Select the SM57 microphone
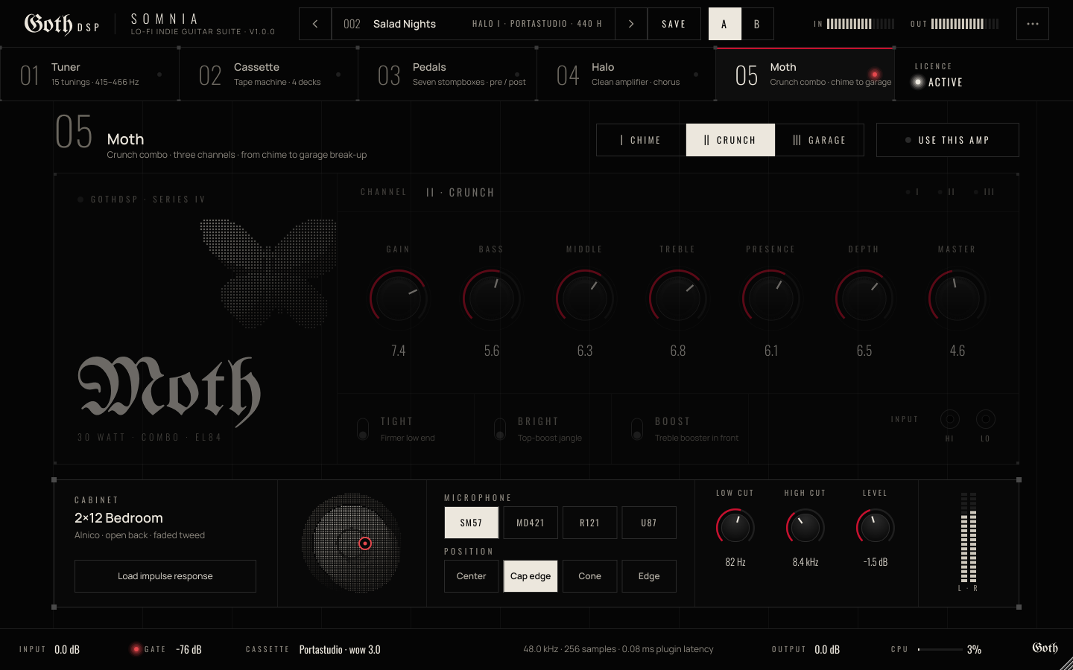The height and width of the screenshot is (670, 1073). tap(471, 523)
